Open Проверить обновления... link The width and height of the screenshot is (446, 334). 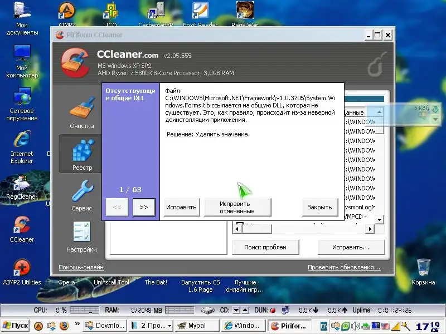pyautogui.click(x=344, y=267)
